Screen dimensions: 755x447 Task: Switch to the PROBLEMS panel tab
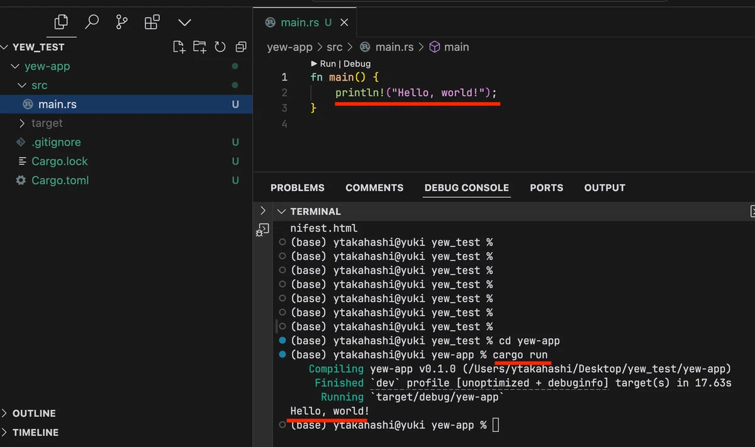(x=298, y=187)
